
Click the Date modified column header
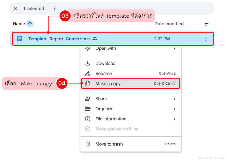169,24
